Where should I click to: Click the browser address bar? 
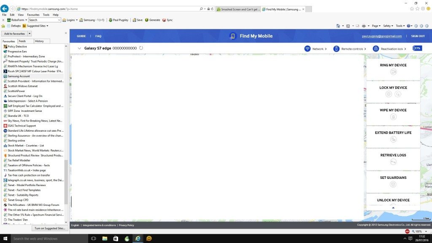[x=110, y=9]
